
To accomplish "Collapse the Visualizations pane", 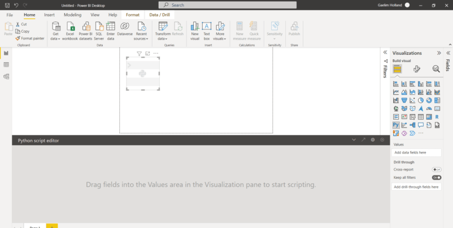I will point(439,53).
